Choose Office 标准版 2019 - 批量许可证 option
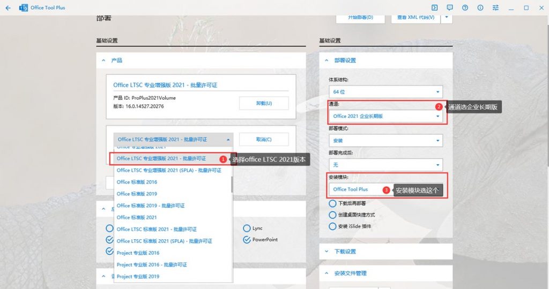This screenshot has height=289, width=549. click(x=173, y=206)
